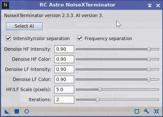Click the HF/LF Scale pixels field
163x117 pixels.
[64, 90]
